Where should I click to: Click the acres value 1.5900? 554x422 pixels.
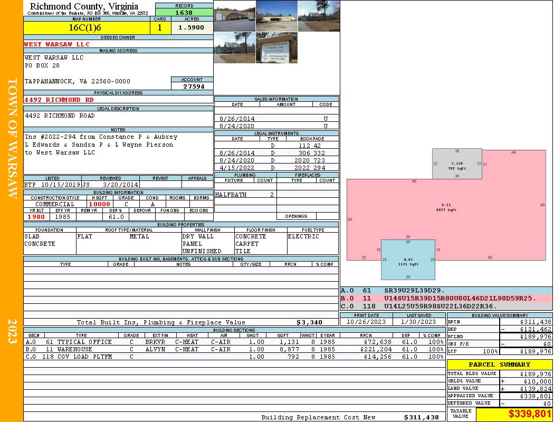coord(191,27)
